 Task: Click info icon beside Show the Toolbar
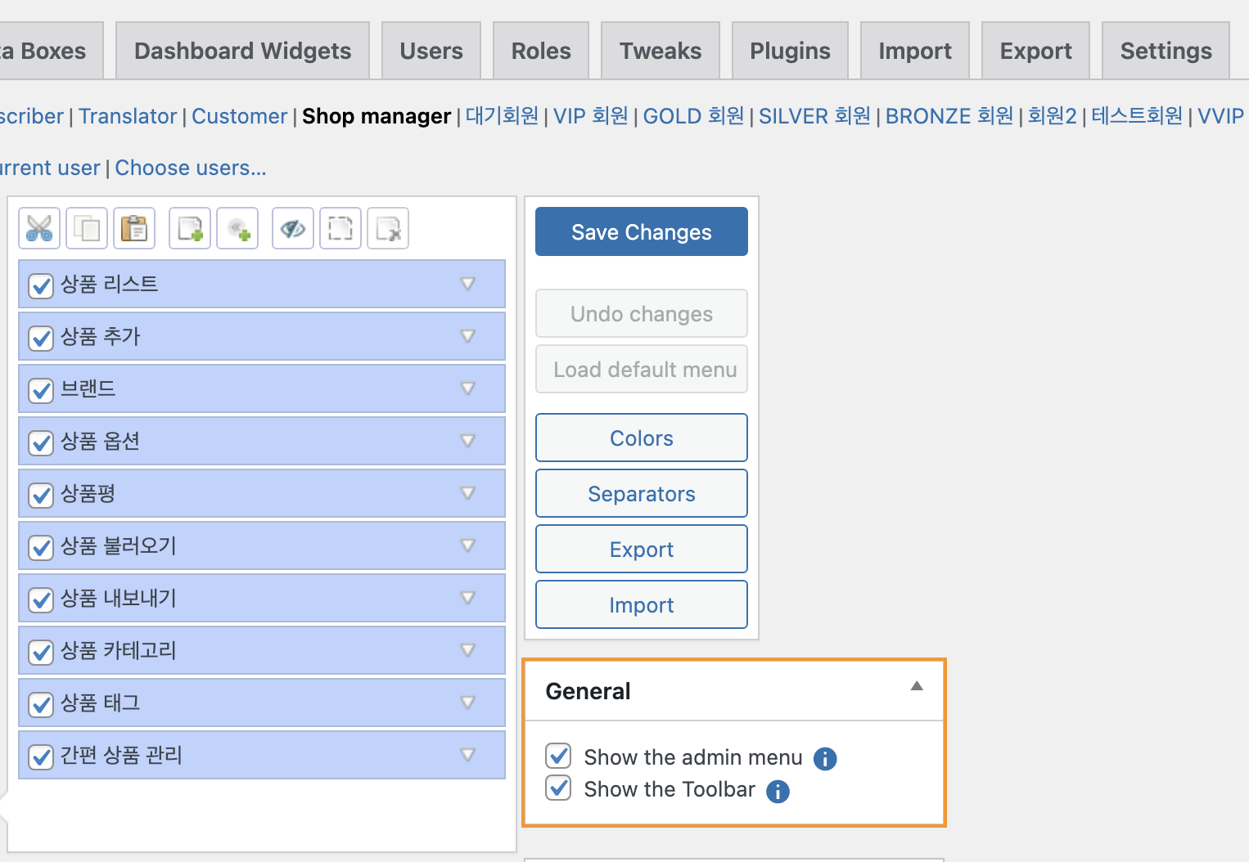click(x=778, y=791)
